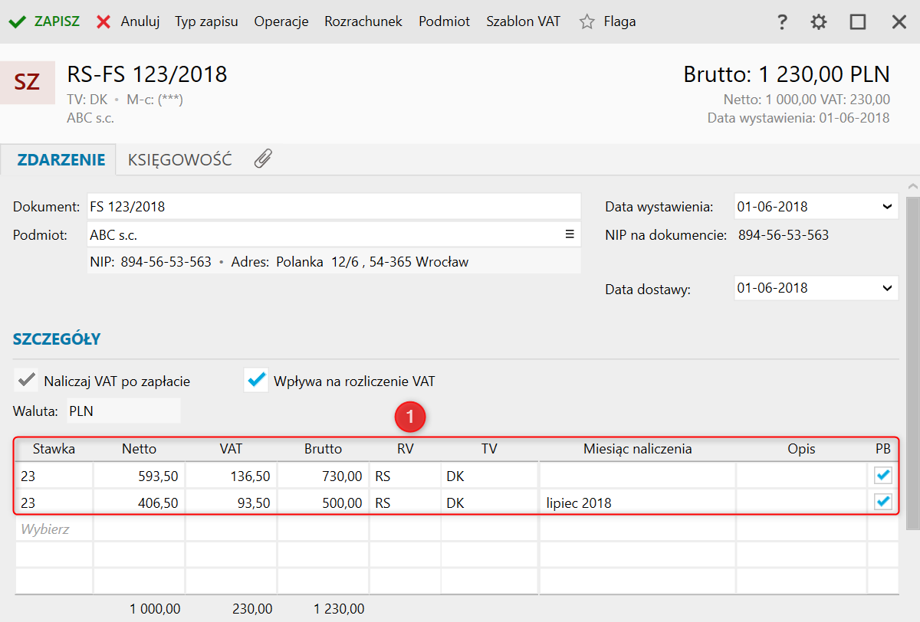This screenshot has height=622, width=920.
Task: Click the hamburger icon in Podmiot field
Action: tap(570, 234)
